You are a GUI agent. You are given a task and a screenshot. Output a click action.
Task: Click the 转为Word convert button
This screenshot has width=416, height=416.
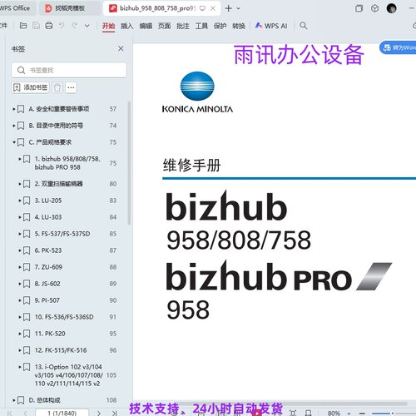pos(398,47)
